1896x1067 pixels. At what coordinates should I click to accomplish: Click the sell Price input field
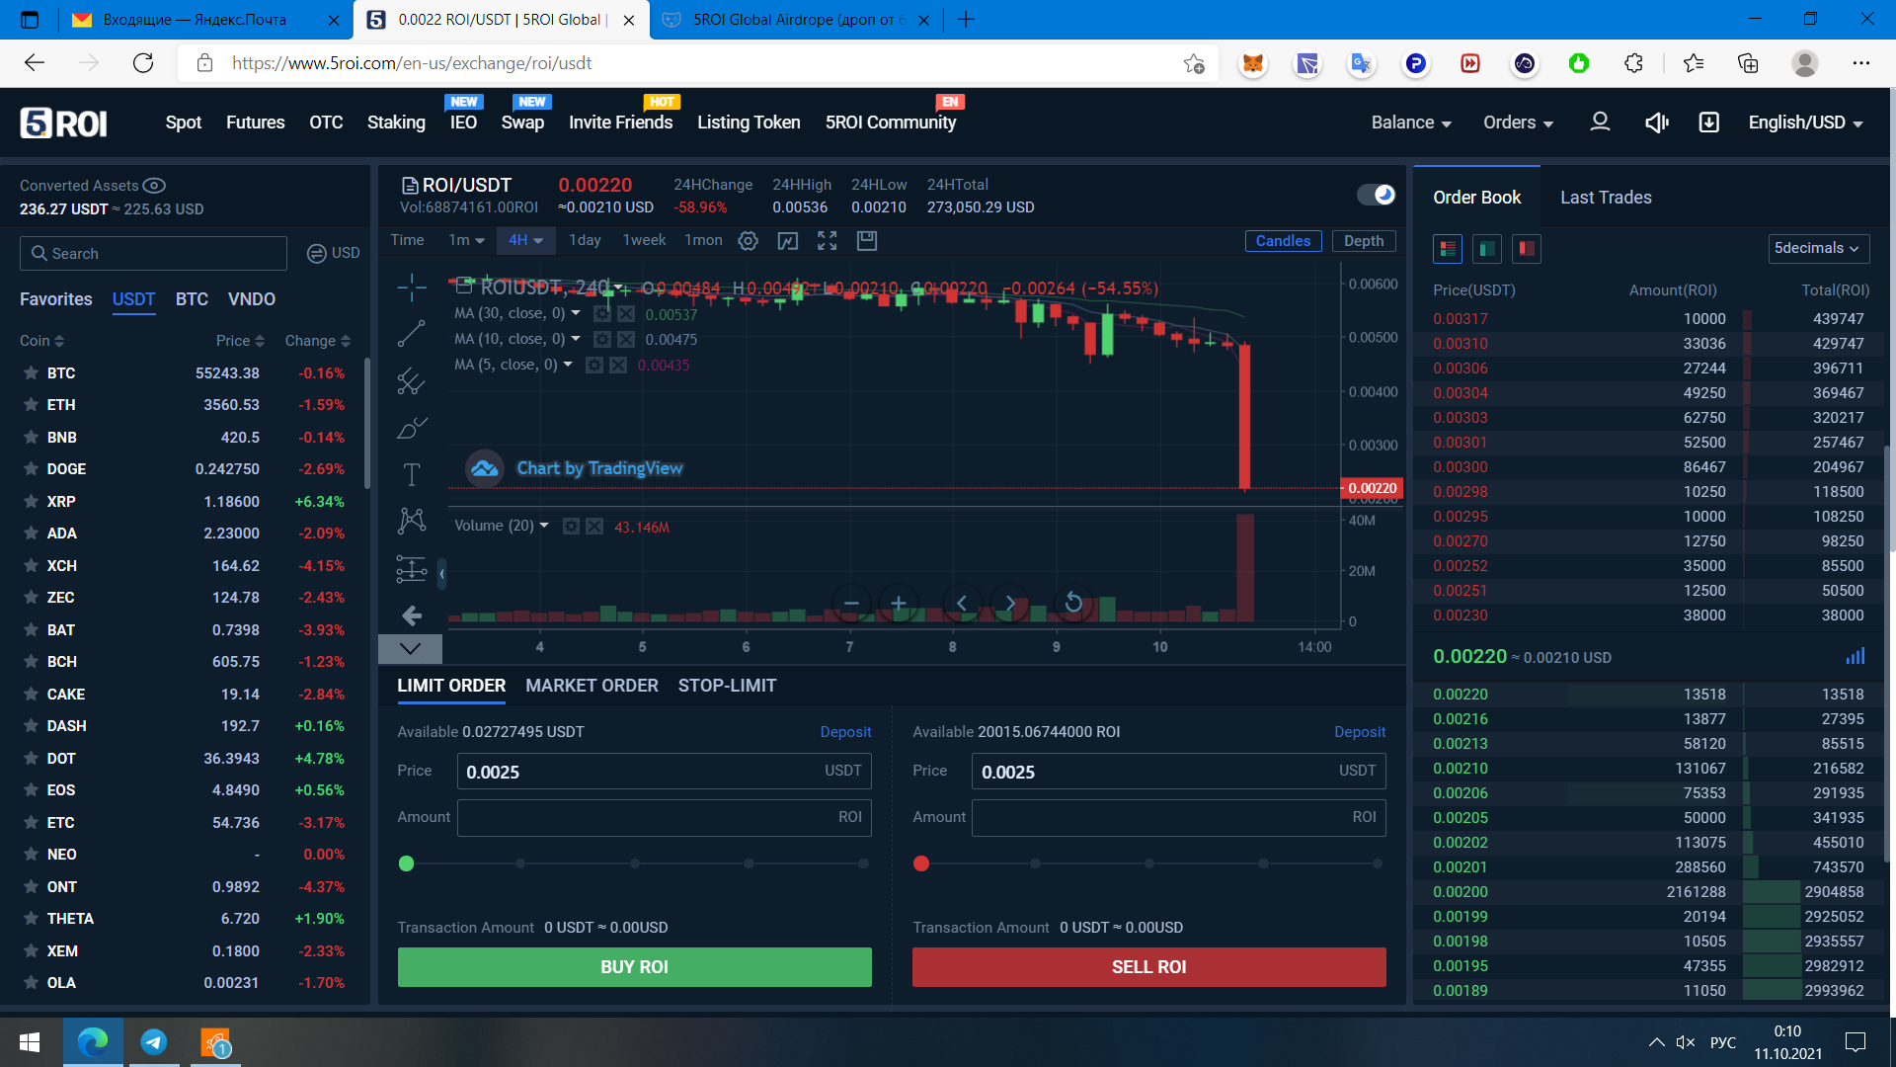pyautogui.click(x=1179, y=772)
